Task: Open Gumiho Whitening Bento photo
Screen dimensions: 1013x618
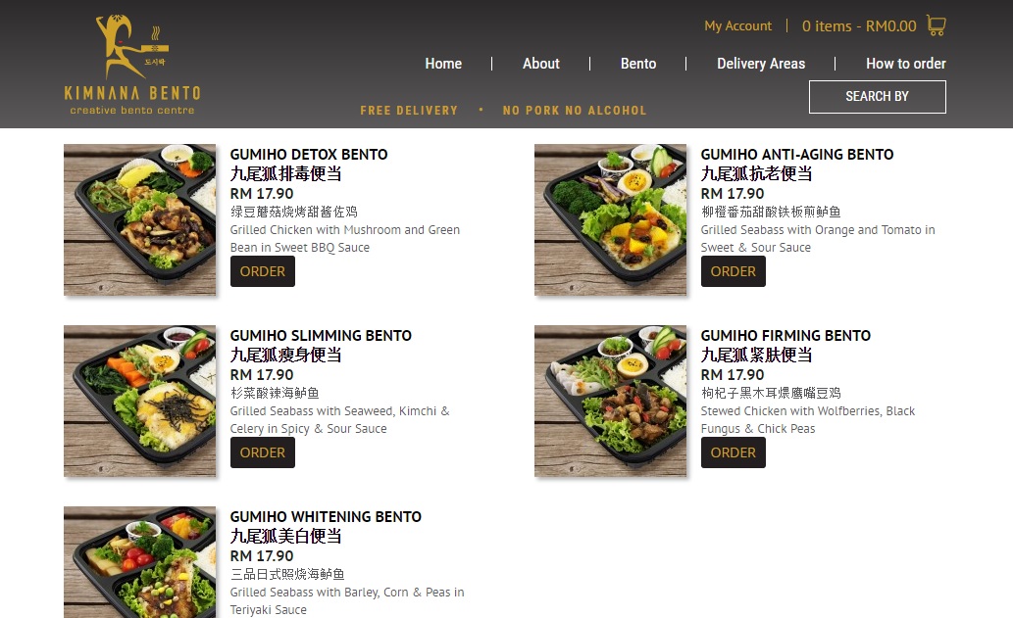Action: [x=139, y=562]
